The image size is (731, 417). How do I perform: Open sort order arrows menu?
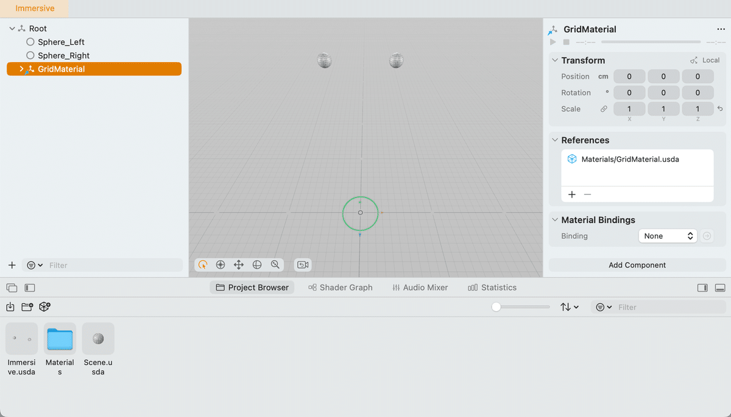click(x=570, y=307)
